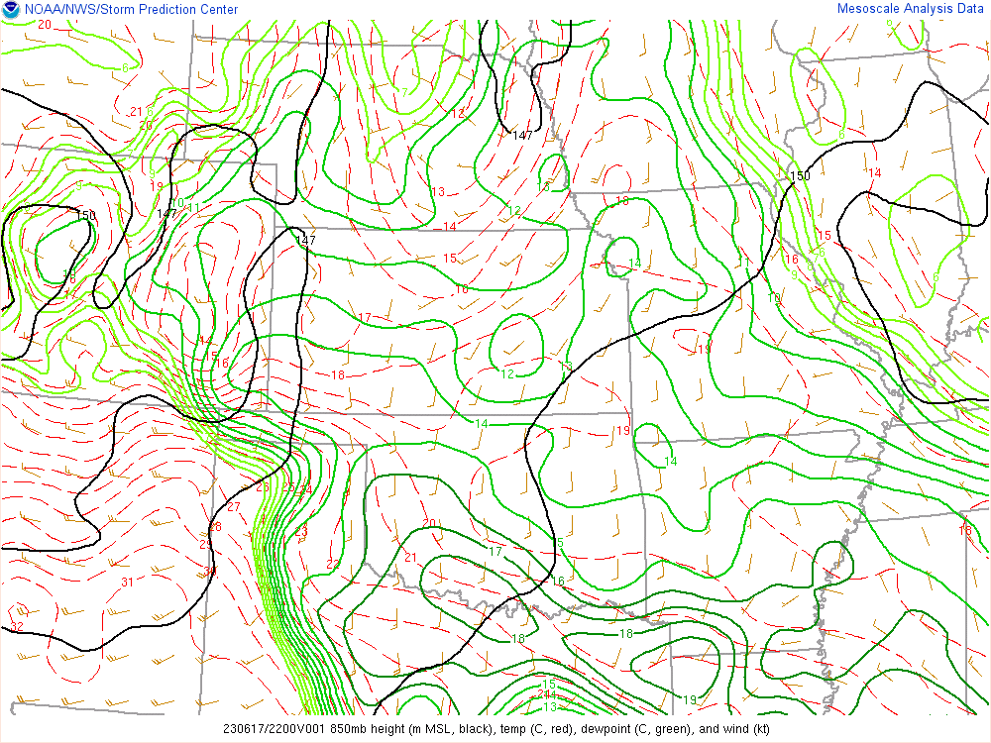
Task: Select the red 23 temperature contour label
Action: (300, 534)
